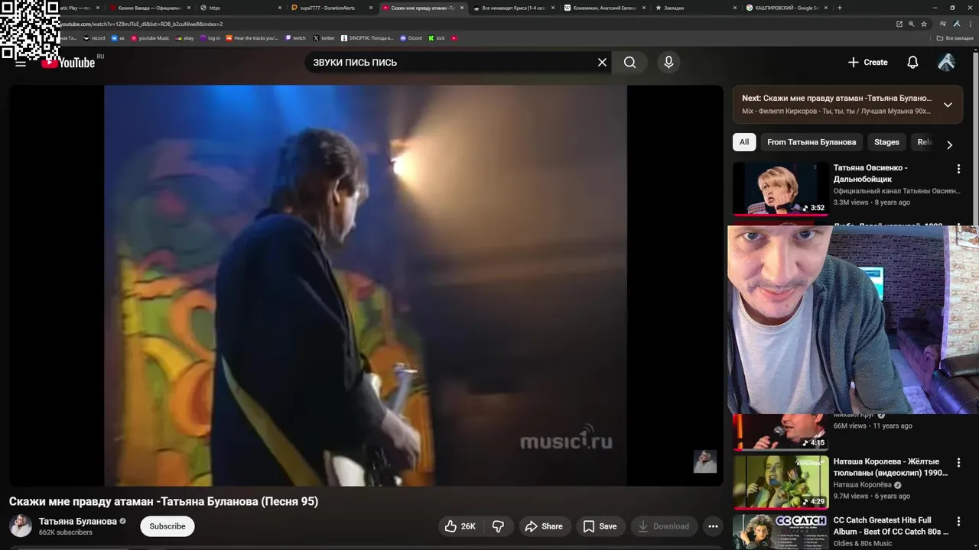Screen dimensions: 979x550
Task: Open the browser three-dot menu
Action: point(969,24)
